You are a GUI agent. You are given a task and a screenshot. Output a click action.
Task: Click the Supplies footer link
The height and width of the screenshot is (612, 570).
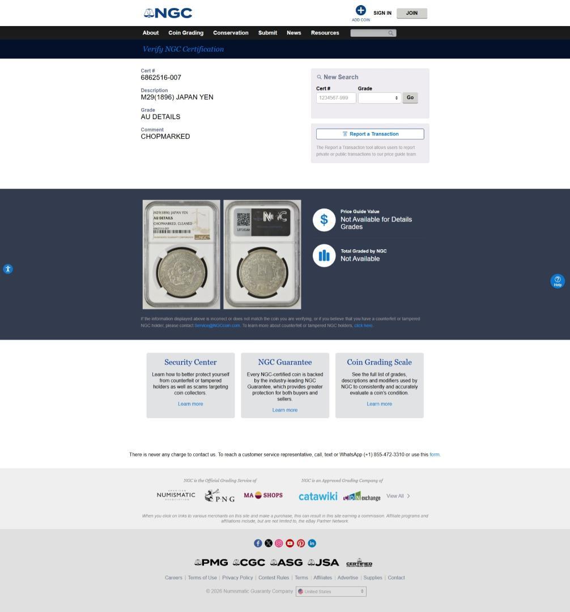(373, 577)
